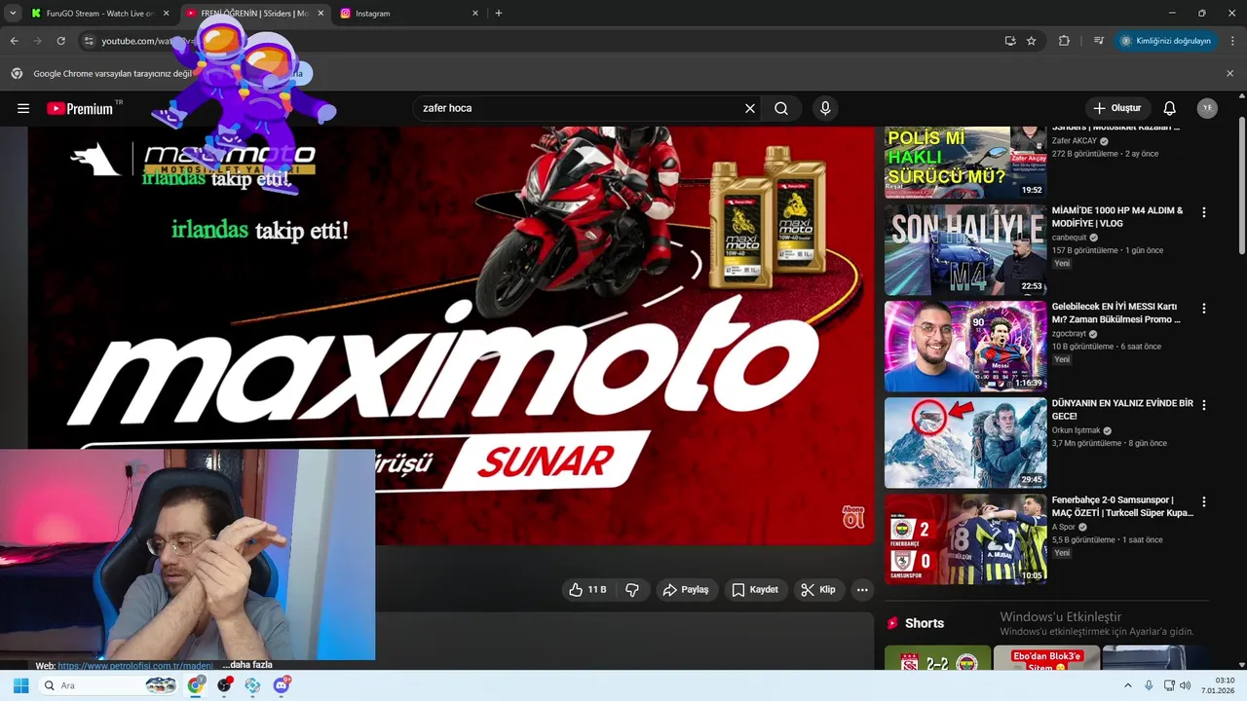Dismiss the default browser info bar

click(1229, 73)
